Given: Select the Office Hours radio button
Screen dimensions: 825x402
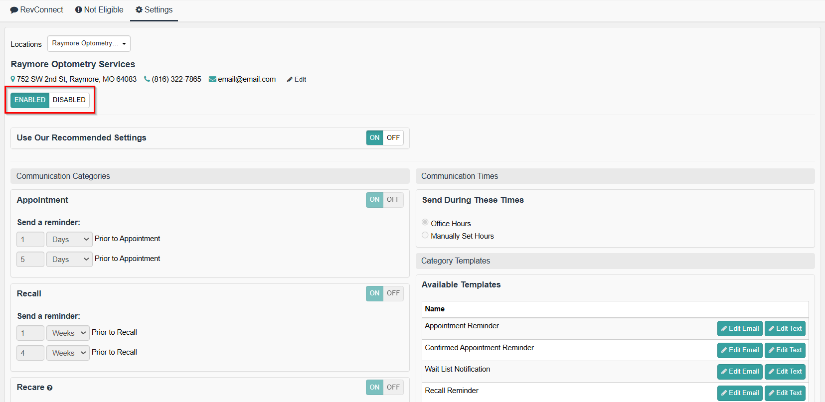Looking at the screenshot, I should coord(425,222).
